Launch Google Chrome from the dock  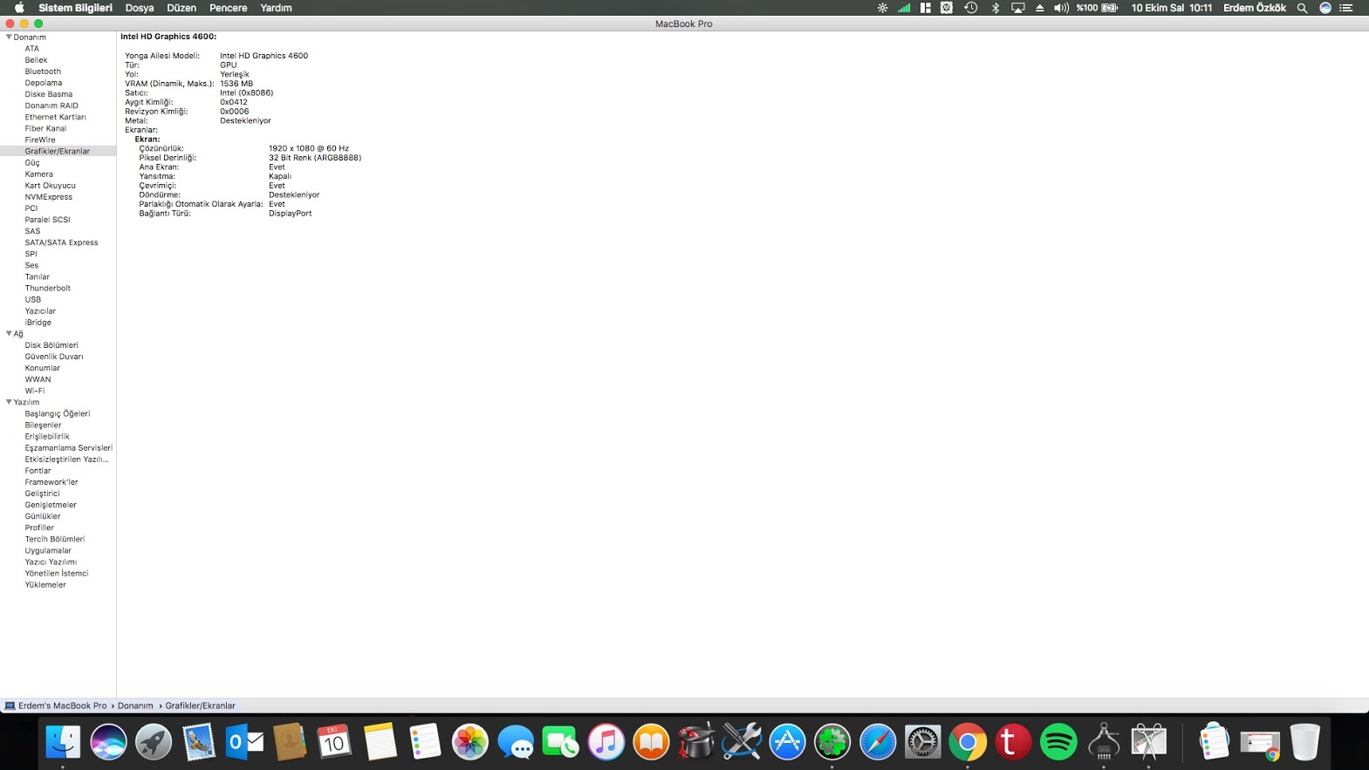click(x=968, y=742)
